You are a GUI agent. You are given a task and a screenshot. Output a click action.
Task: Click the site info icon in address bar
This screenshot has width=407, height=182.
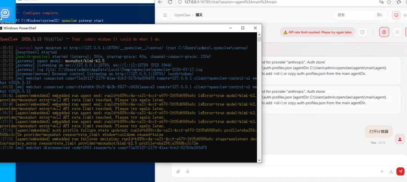180,2
